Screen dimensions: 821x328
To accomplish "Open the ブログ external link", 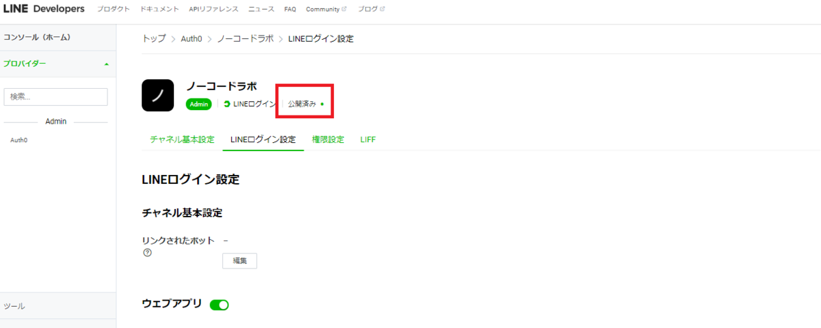I will [x=371, y=9].
